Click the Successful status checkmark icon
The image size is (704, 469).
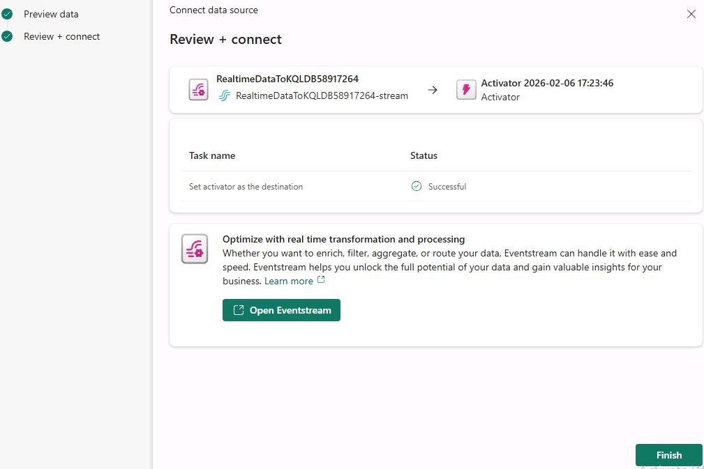click(417, 186)
